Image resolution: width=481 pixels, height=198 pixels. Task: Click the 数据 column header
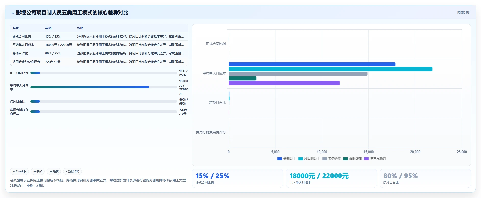48,28
